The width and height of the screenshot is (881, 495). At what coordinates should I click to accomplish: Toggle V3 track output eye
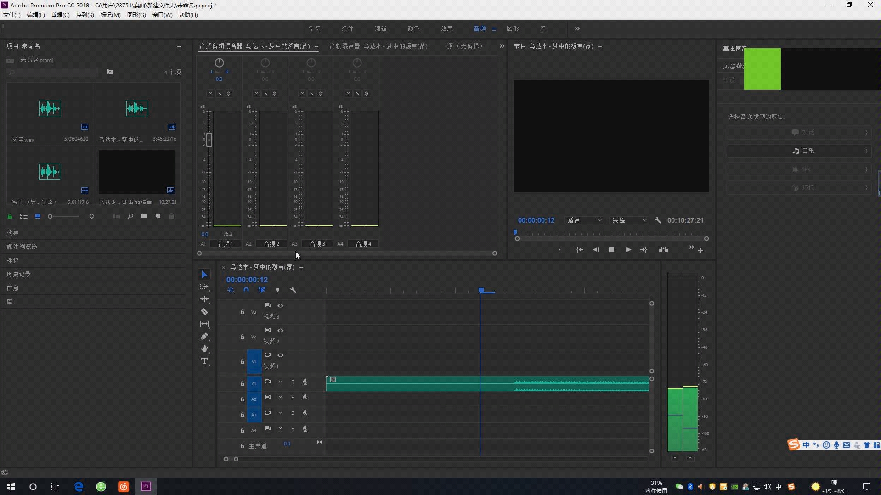point(280,306)
